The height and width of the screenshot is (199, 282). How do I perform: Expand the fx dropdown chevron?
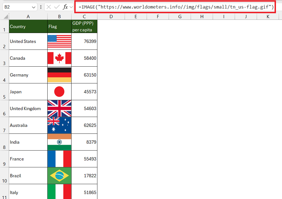pos(71,7)
